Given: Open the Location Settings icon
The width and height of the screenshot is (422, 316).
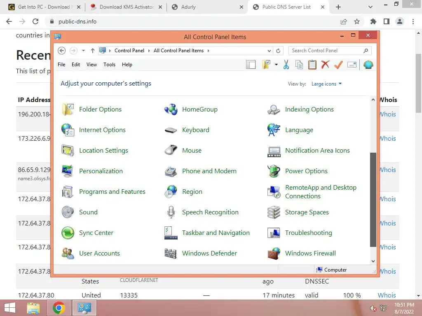Looking at the screenshot, I should pos(68,151).
